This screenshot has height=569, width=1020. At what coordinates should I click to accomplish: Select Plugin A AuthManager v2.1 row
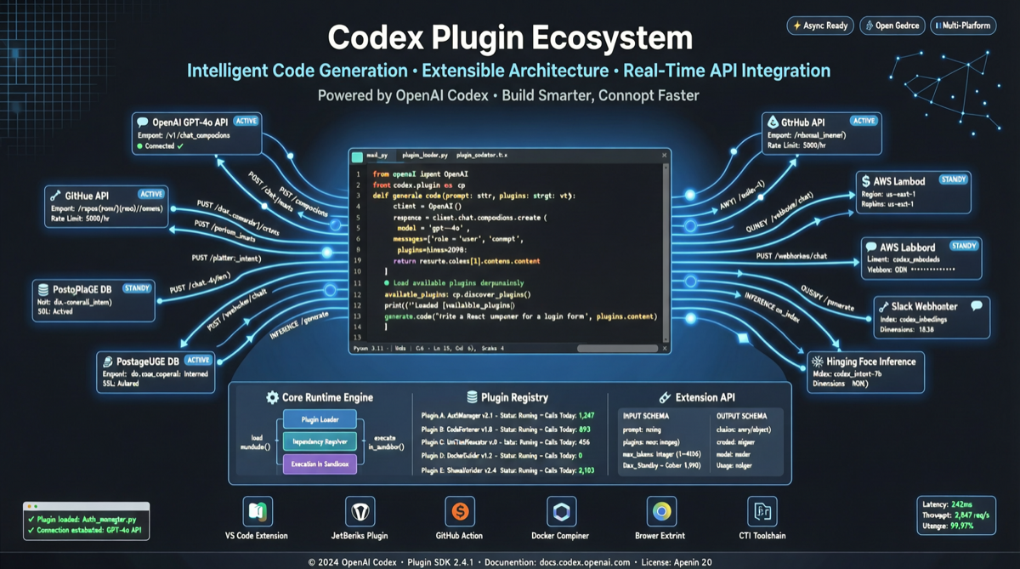[x=510, y=416]
